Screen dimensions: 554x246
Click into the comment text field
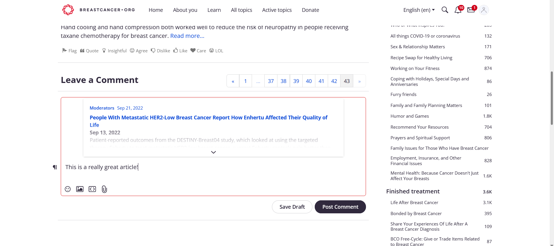[x=213, y=167]
